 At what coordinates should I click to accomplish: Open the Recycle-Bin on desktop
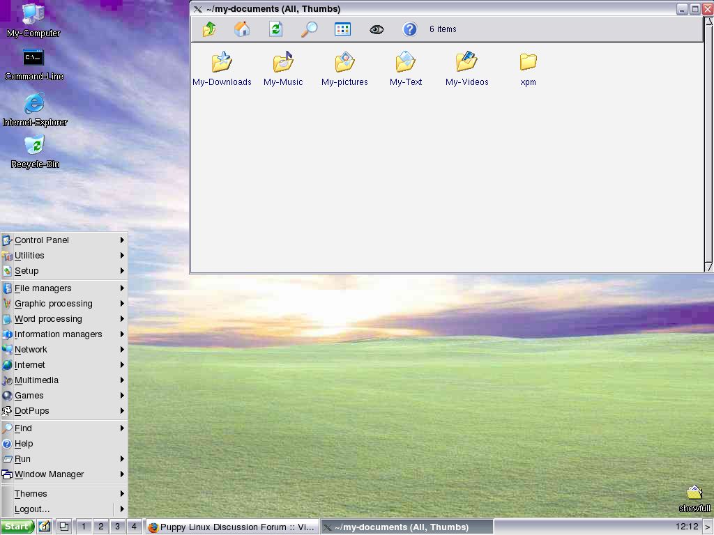[35, 152]
